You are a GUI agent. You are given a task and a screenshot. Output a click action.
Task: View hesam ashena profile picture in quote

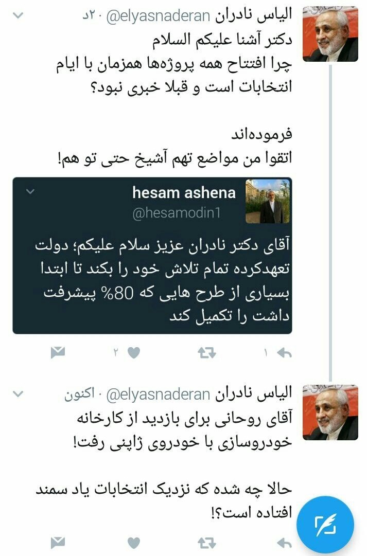[x=268, y=202]
